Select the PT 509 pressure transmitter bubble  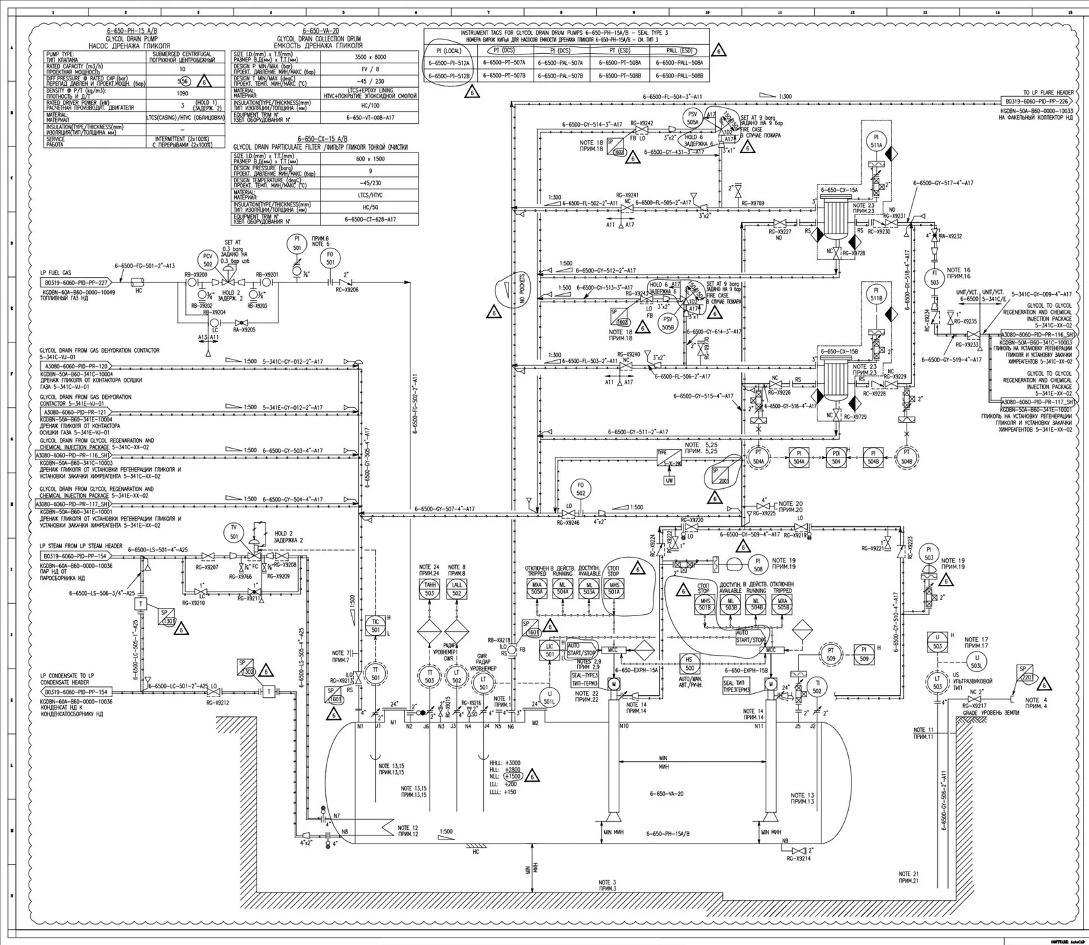pos(830,654)
